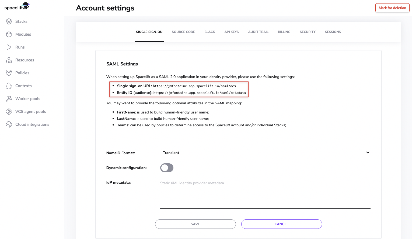This screenshot has width=412, height=239.
Task: Enable the Dynamic configuration switch
Action: pos(167,168)
